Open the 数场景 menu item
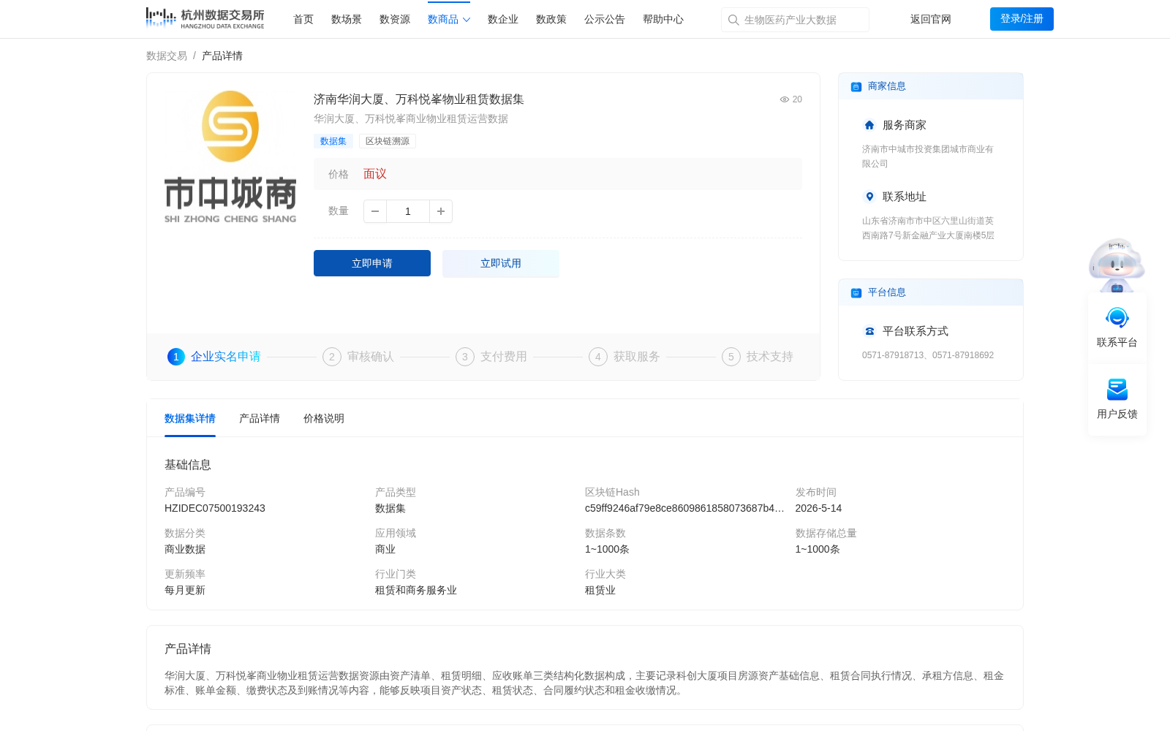Screen dimensions: 1170x731 pyautogui.click(x=347, y=20)
